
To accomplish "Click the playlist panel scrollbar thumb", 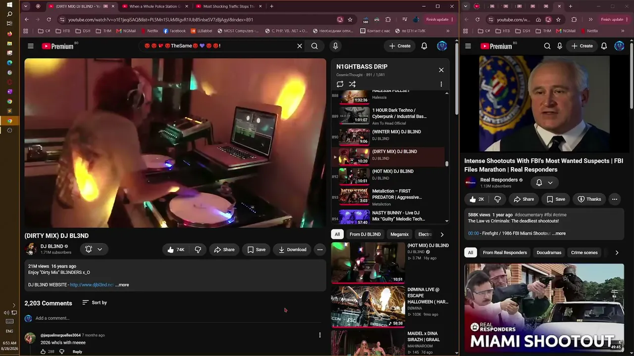I will 447,164.
